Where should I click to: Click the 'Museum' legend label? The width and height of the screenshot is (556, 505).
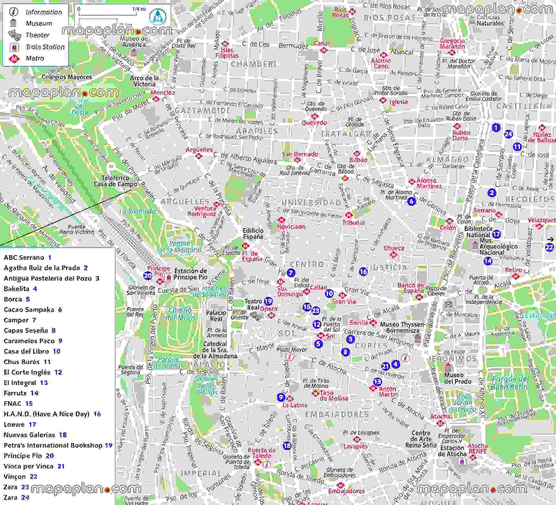click(x=39, y=23)
